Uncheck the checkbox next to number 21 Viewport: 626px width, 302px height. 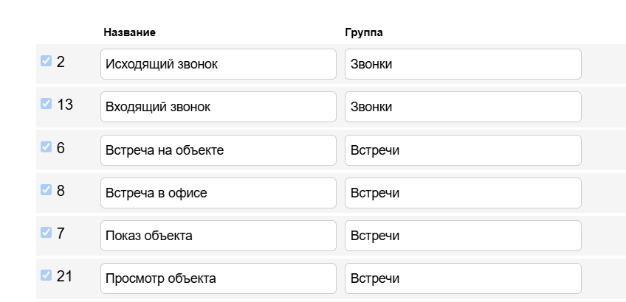[x=46, y=275]
